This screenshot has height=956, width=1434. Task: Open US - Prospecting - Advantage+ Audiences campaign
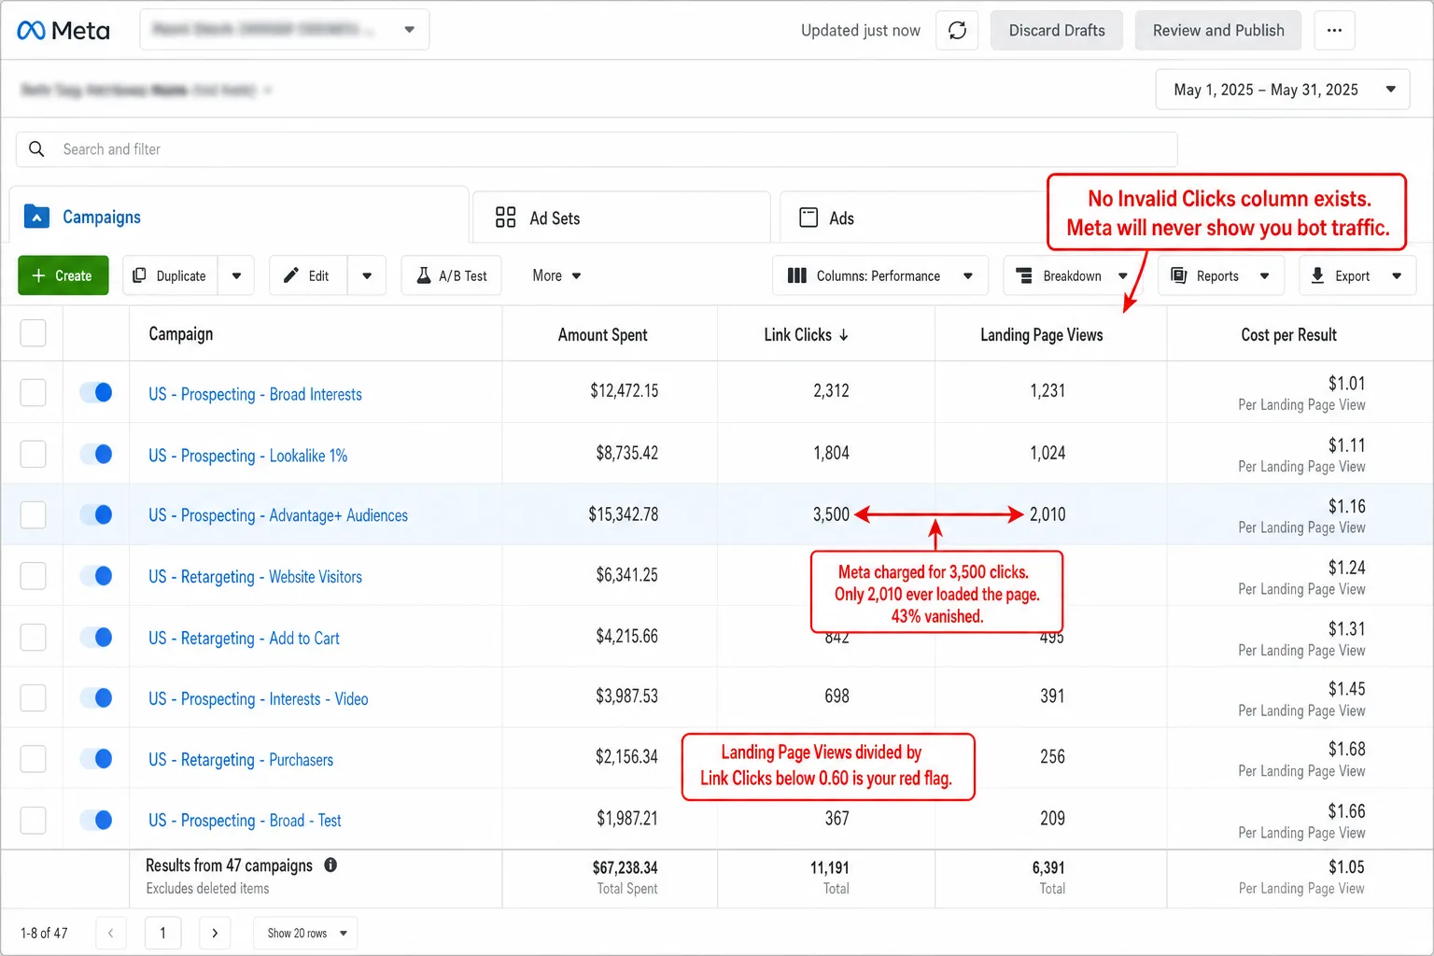click(x=278, y=515)
